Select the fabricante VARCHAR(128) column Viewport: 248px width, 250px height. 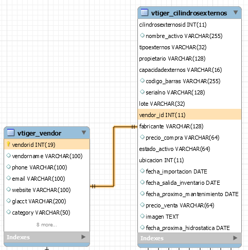(x=189, y=126)
